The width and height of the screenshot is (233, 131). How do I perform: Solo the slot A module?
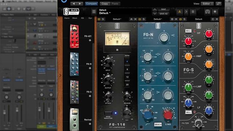[x=103, y=19]
